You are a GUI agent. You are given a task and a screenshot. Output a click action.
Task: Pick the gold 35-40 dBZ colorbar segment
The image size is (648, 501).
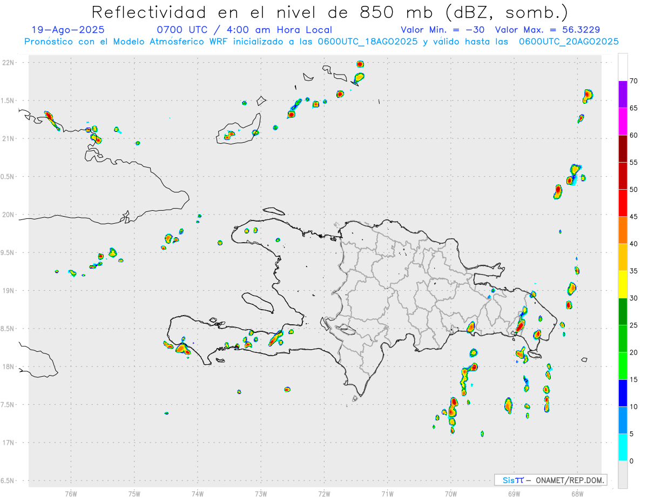[623, 257]
